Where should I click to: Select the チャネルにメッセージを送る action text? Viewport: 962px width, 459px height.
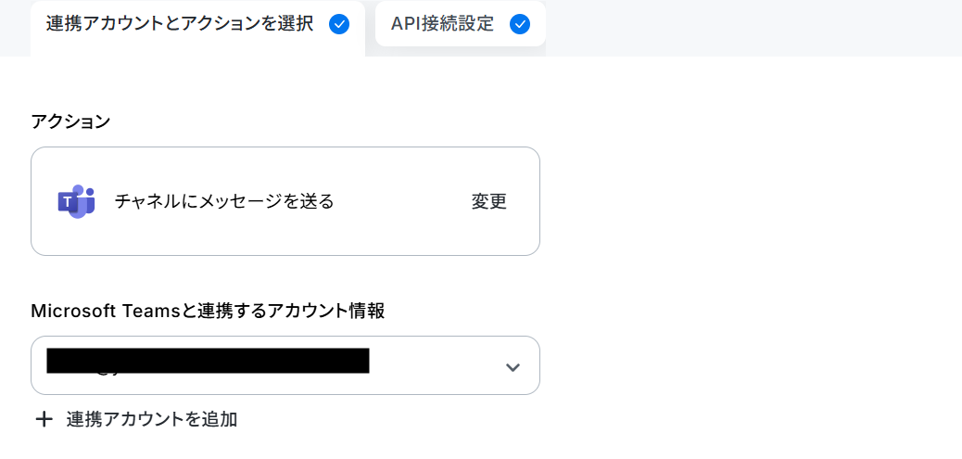coord(224,201)
